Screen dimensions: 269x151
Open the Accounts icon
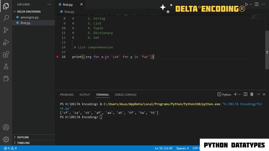coord(6,127)
